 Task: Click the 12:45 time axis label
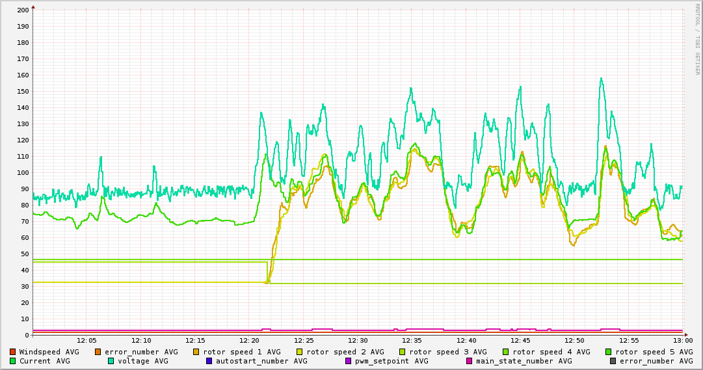520,341
